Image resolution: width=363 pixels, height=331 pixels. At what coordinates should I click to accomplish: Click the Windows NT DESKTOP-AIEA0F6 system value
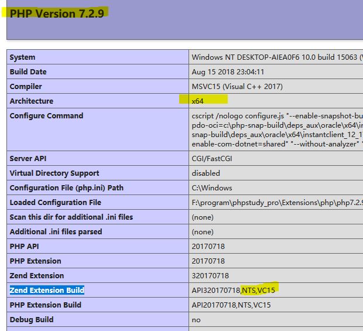click(277, 57)
